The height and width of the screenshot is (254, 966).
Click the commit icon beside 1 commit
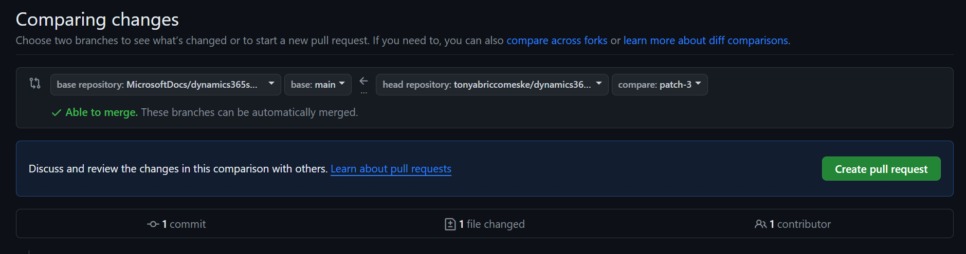tap(153, 224)
